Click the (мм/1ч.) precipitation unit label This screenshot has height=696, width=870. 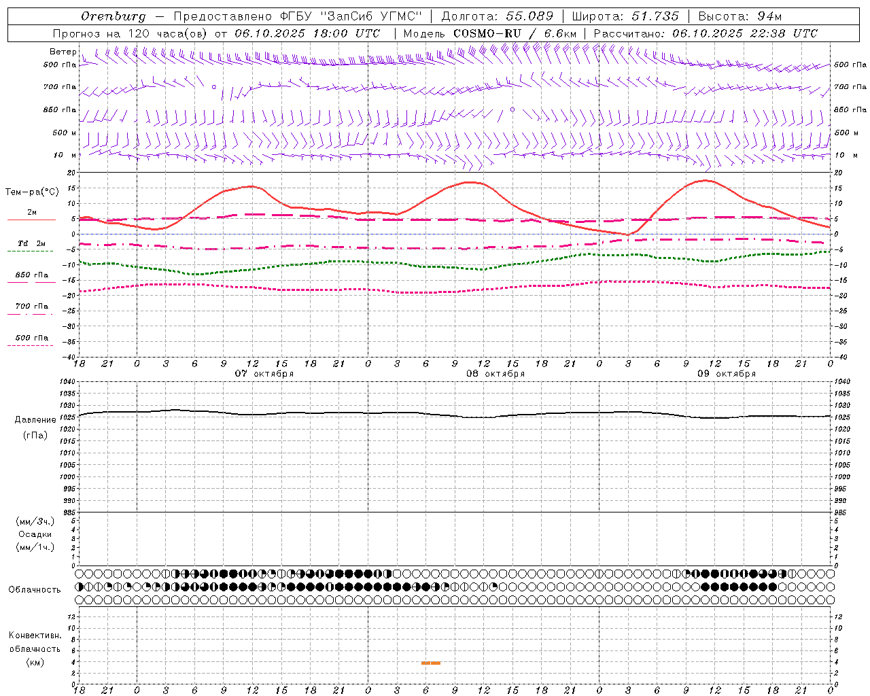point(35,547)
